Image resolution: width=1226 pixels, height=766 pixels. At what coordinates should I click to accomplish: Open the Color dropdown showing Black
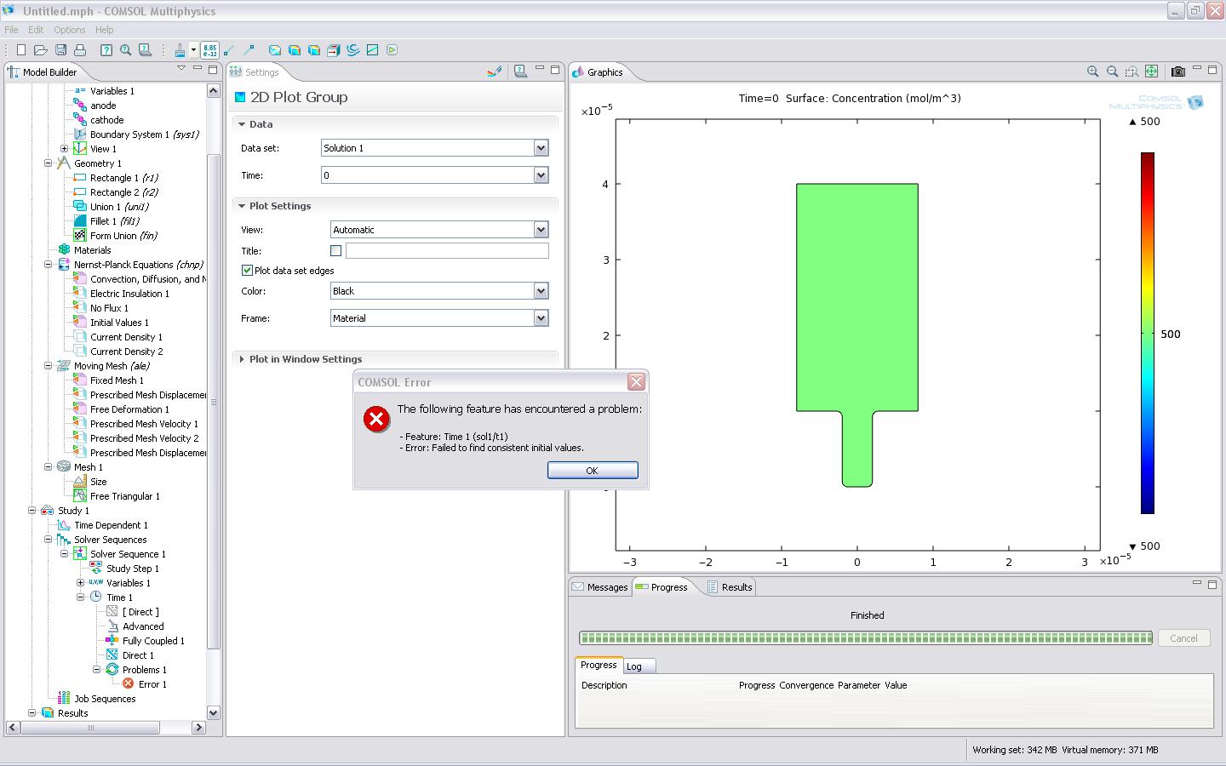click(x=541, y=291)
